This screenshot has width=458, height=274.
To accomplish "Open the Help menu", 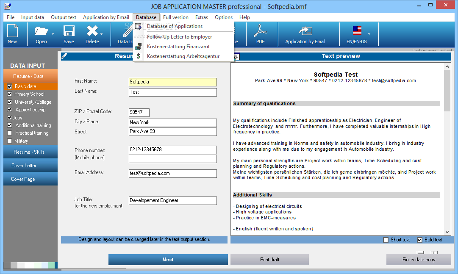I will click(x=244, y=17).
